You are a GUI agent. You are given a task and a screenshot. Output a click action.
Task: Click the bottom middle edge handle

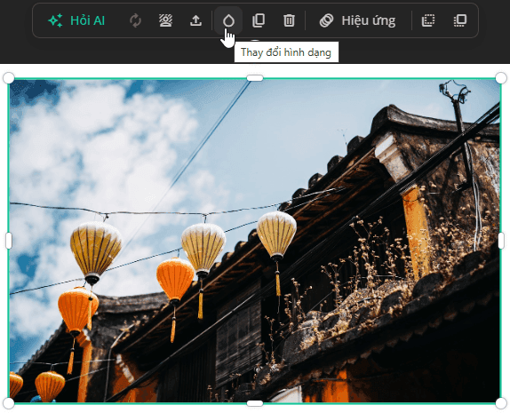255,403
